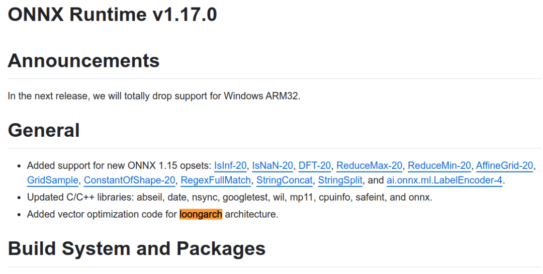The height and width of the screenshot is (274, 543).
Task: Follow the RegexFullMatch link
Action: point(215,180)
